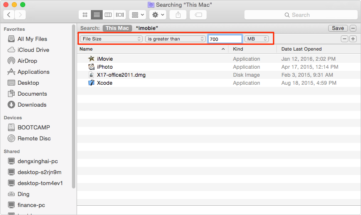Open Desktop in sidebar
Screen dimensions: 361x215
(28, 83)
